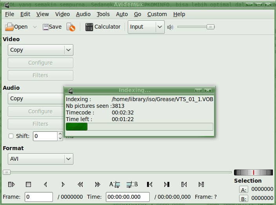This screenshot has height=205, width=276.
Task: Click the file information wrench icon
Action: [x=71, y=27]
